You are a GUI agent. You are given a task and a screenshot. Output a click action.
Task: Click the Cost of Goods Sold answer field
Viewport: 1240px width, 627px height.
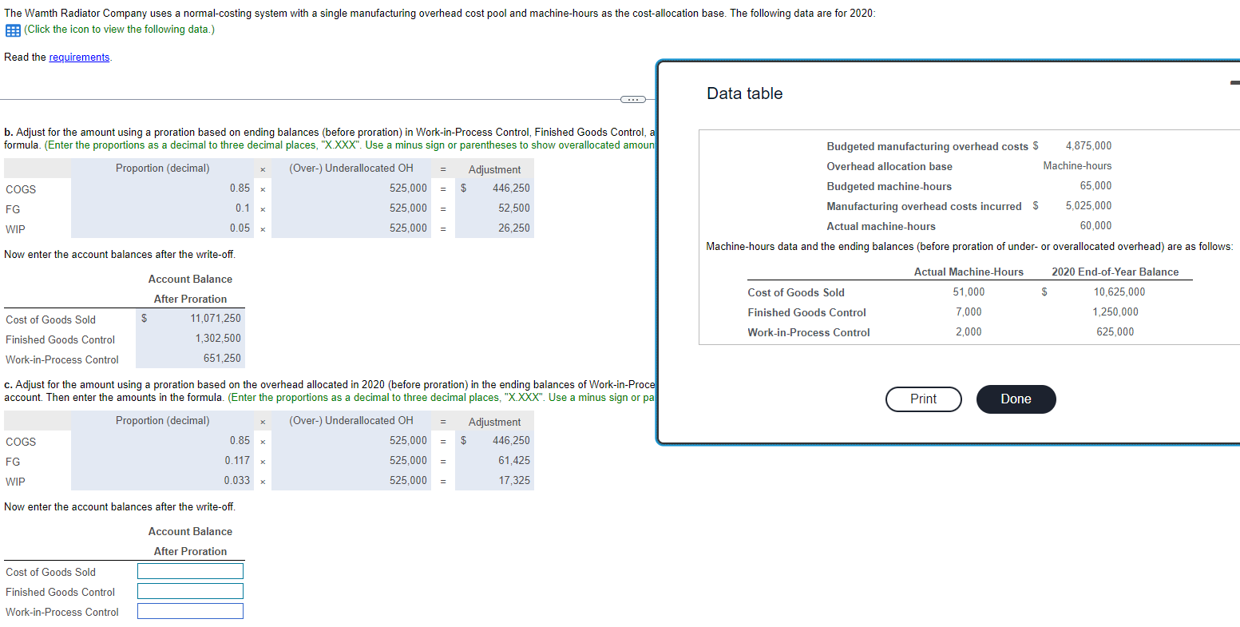[x=190, y=571]
